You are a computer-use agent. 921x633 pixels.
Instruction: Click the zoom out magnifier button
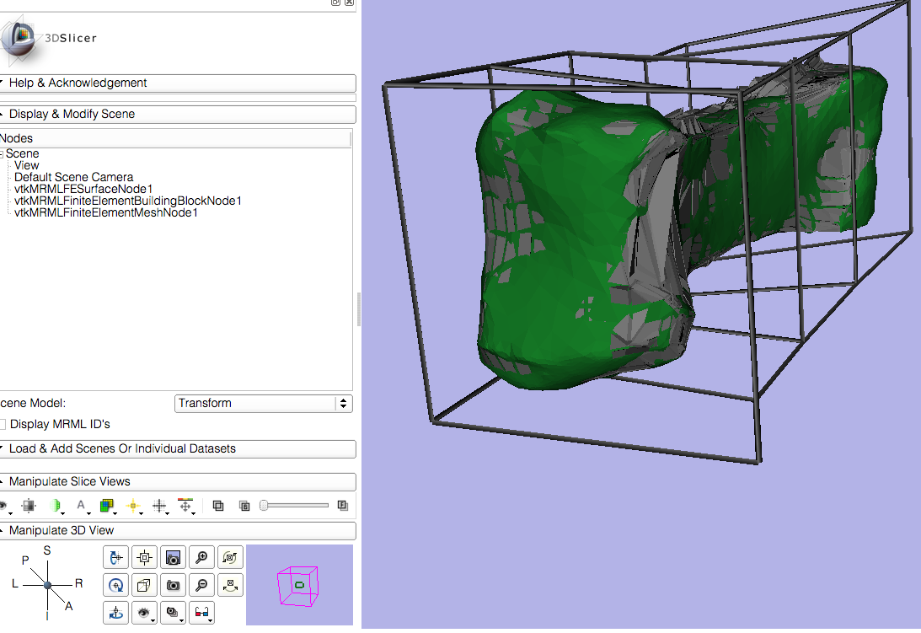pos(201,585)
